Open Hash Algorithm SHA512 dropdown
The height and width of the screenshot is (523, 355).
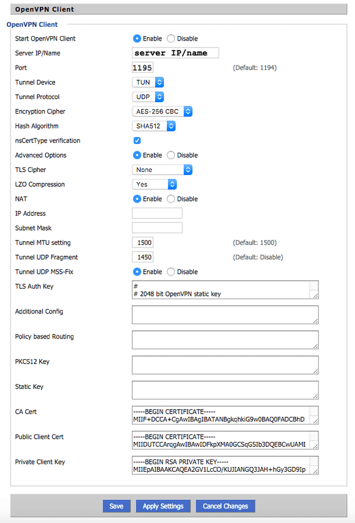(x=154, y=127)
